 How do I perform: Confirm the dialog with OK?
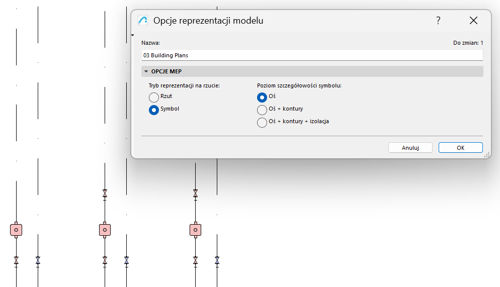coord(460,148)
